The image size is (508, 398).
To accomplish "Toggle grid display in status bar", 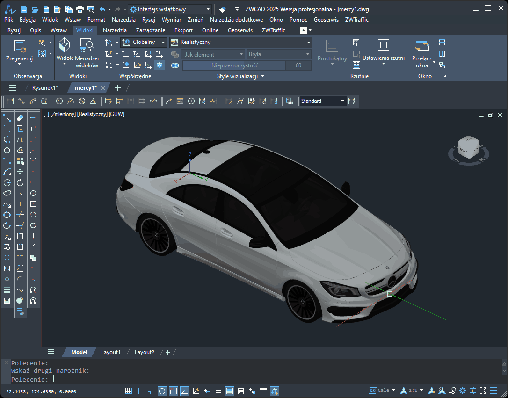I will click(x=139, y=391).
